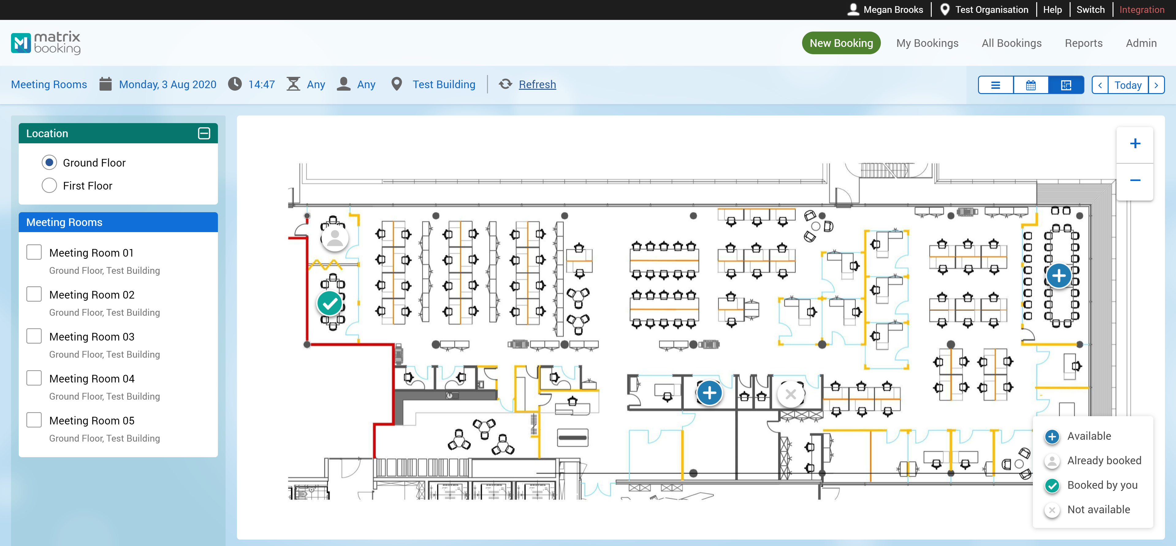Switch to list view icon
This screenshot has height=546, width=1176.
995,85
